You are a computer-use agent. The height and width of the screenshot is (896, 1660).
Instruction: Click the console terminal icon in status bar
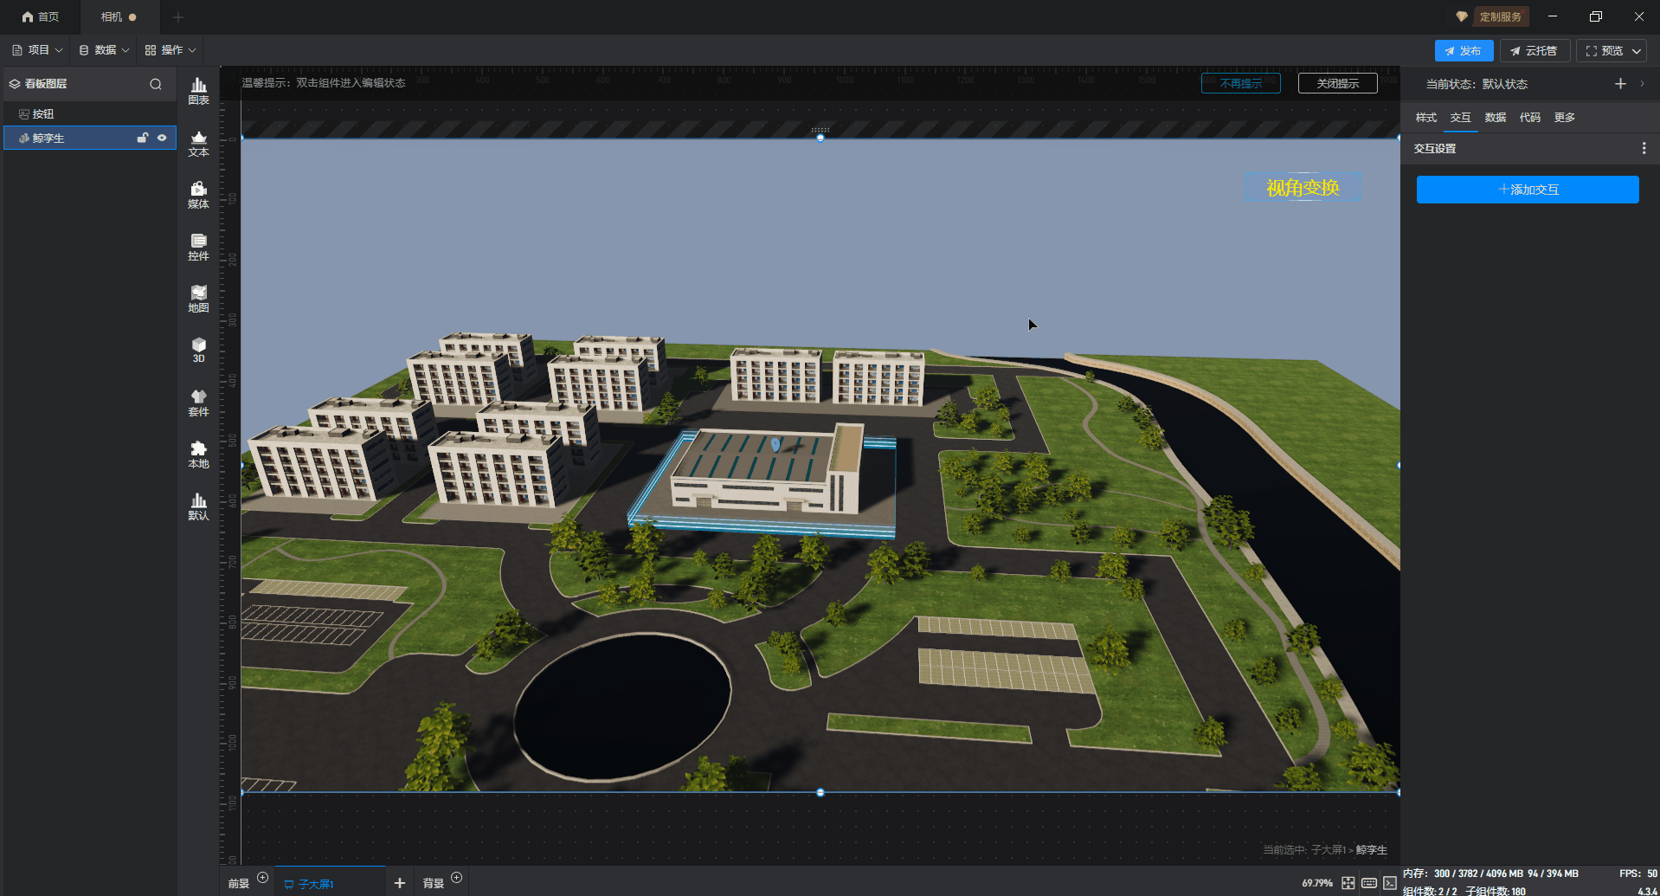1389,883
